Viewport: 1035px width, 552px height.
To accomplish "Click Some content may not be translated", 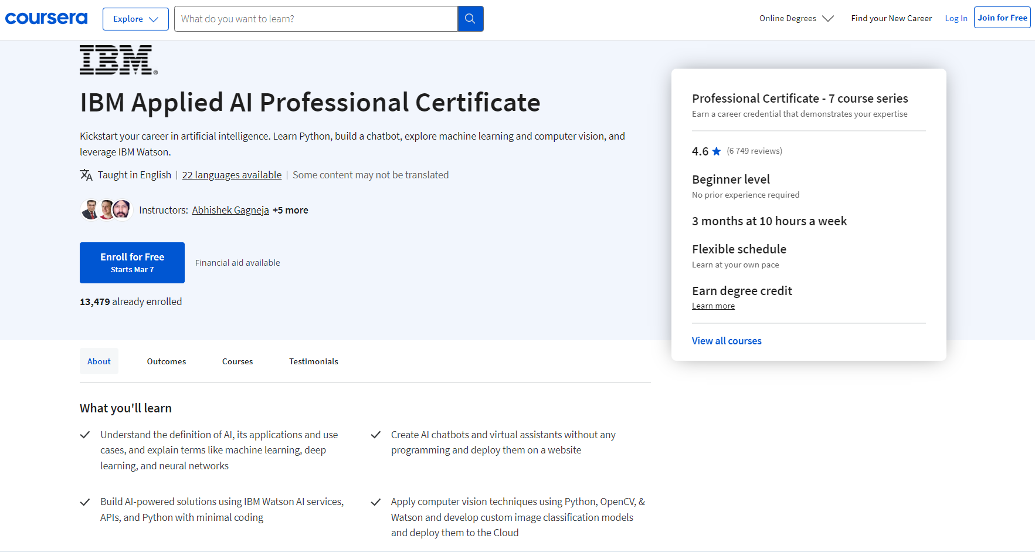I will coord(371,175).
